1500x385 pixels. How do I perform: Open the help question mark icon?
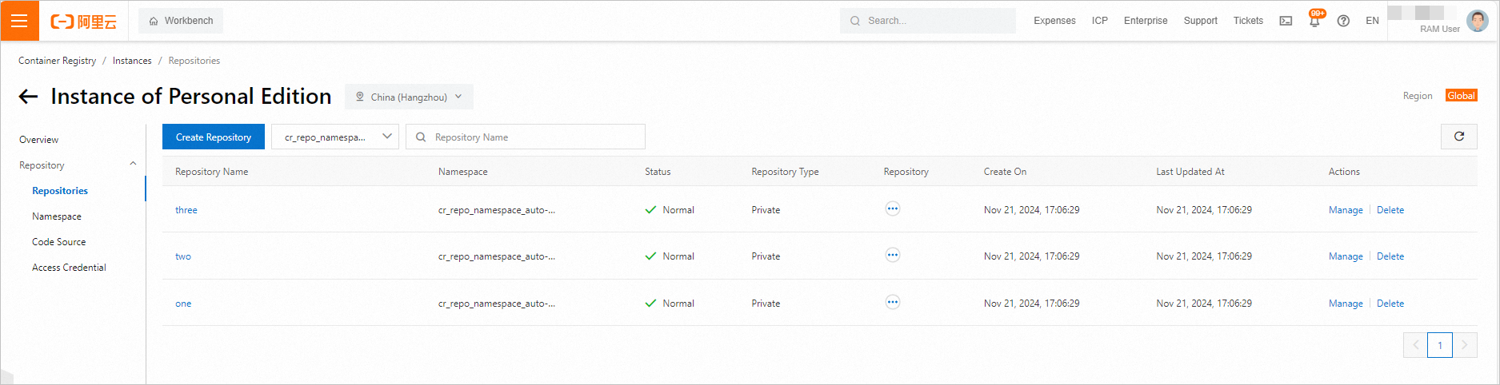click(x=1343, y=21)
